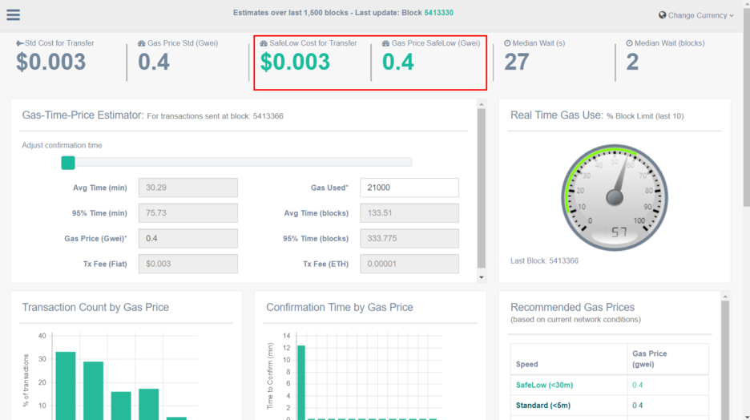
Task: Click the 0.4 Gas Price Std value
Action: (x=154, y=63)
